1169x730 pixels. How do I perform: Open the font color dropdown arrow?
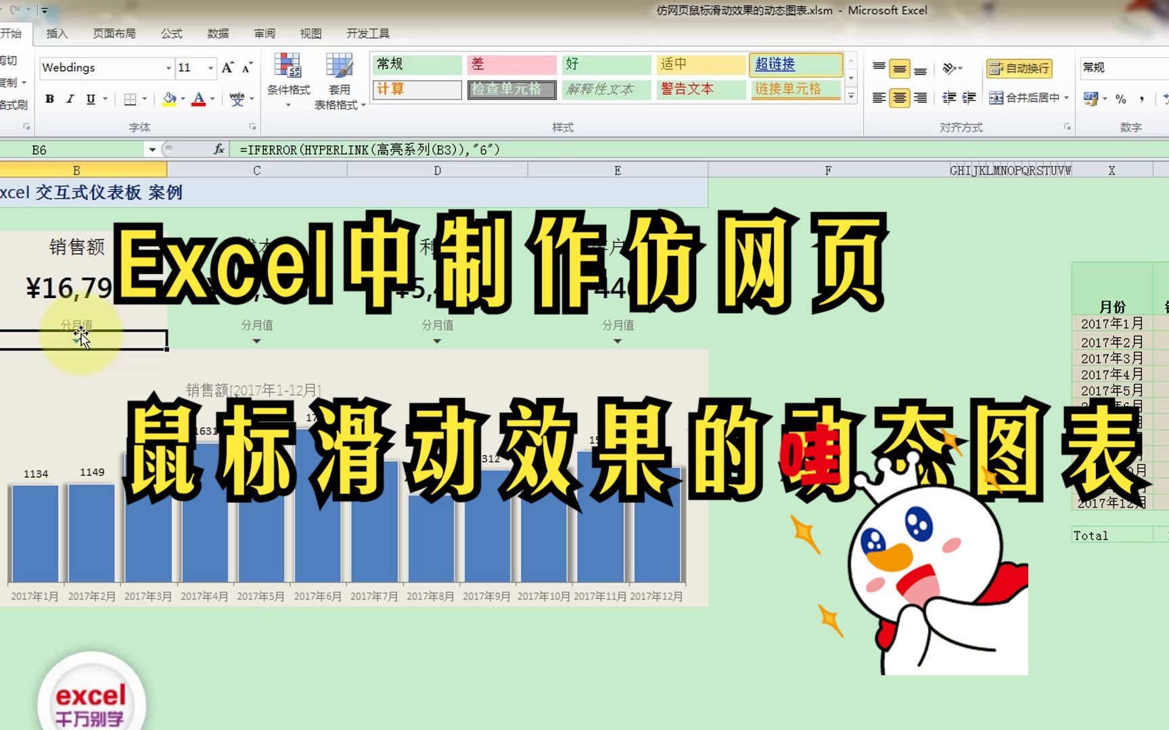tap(212, 99)
